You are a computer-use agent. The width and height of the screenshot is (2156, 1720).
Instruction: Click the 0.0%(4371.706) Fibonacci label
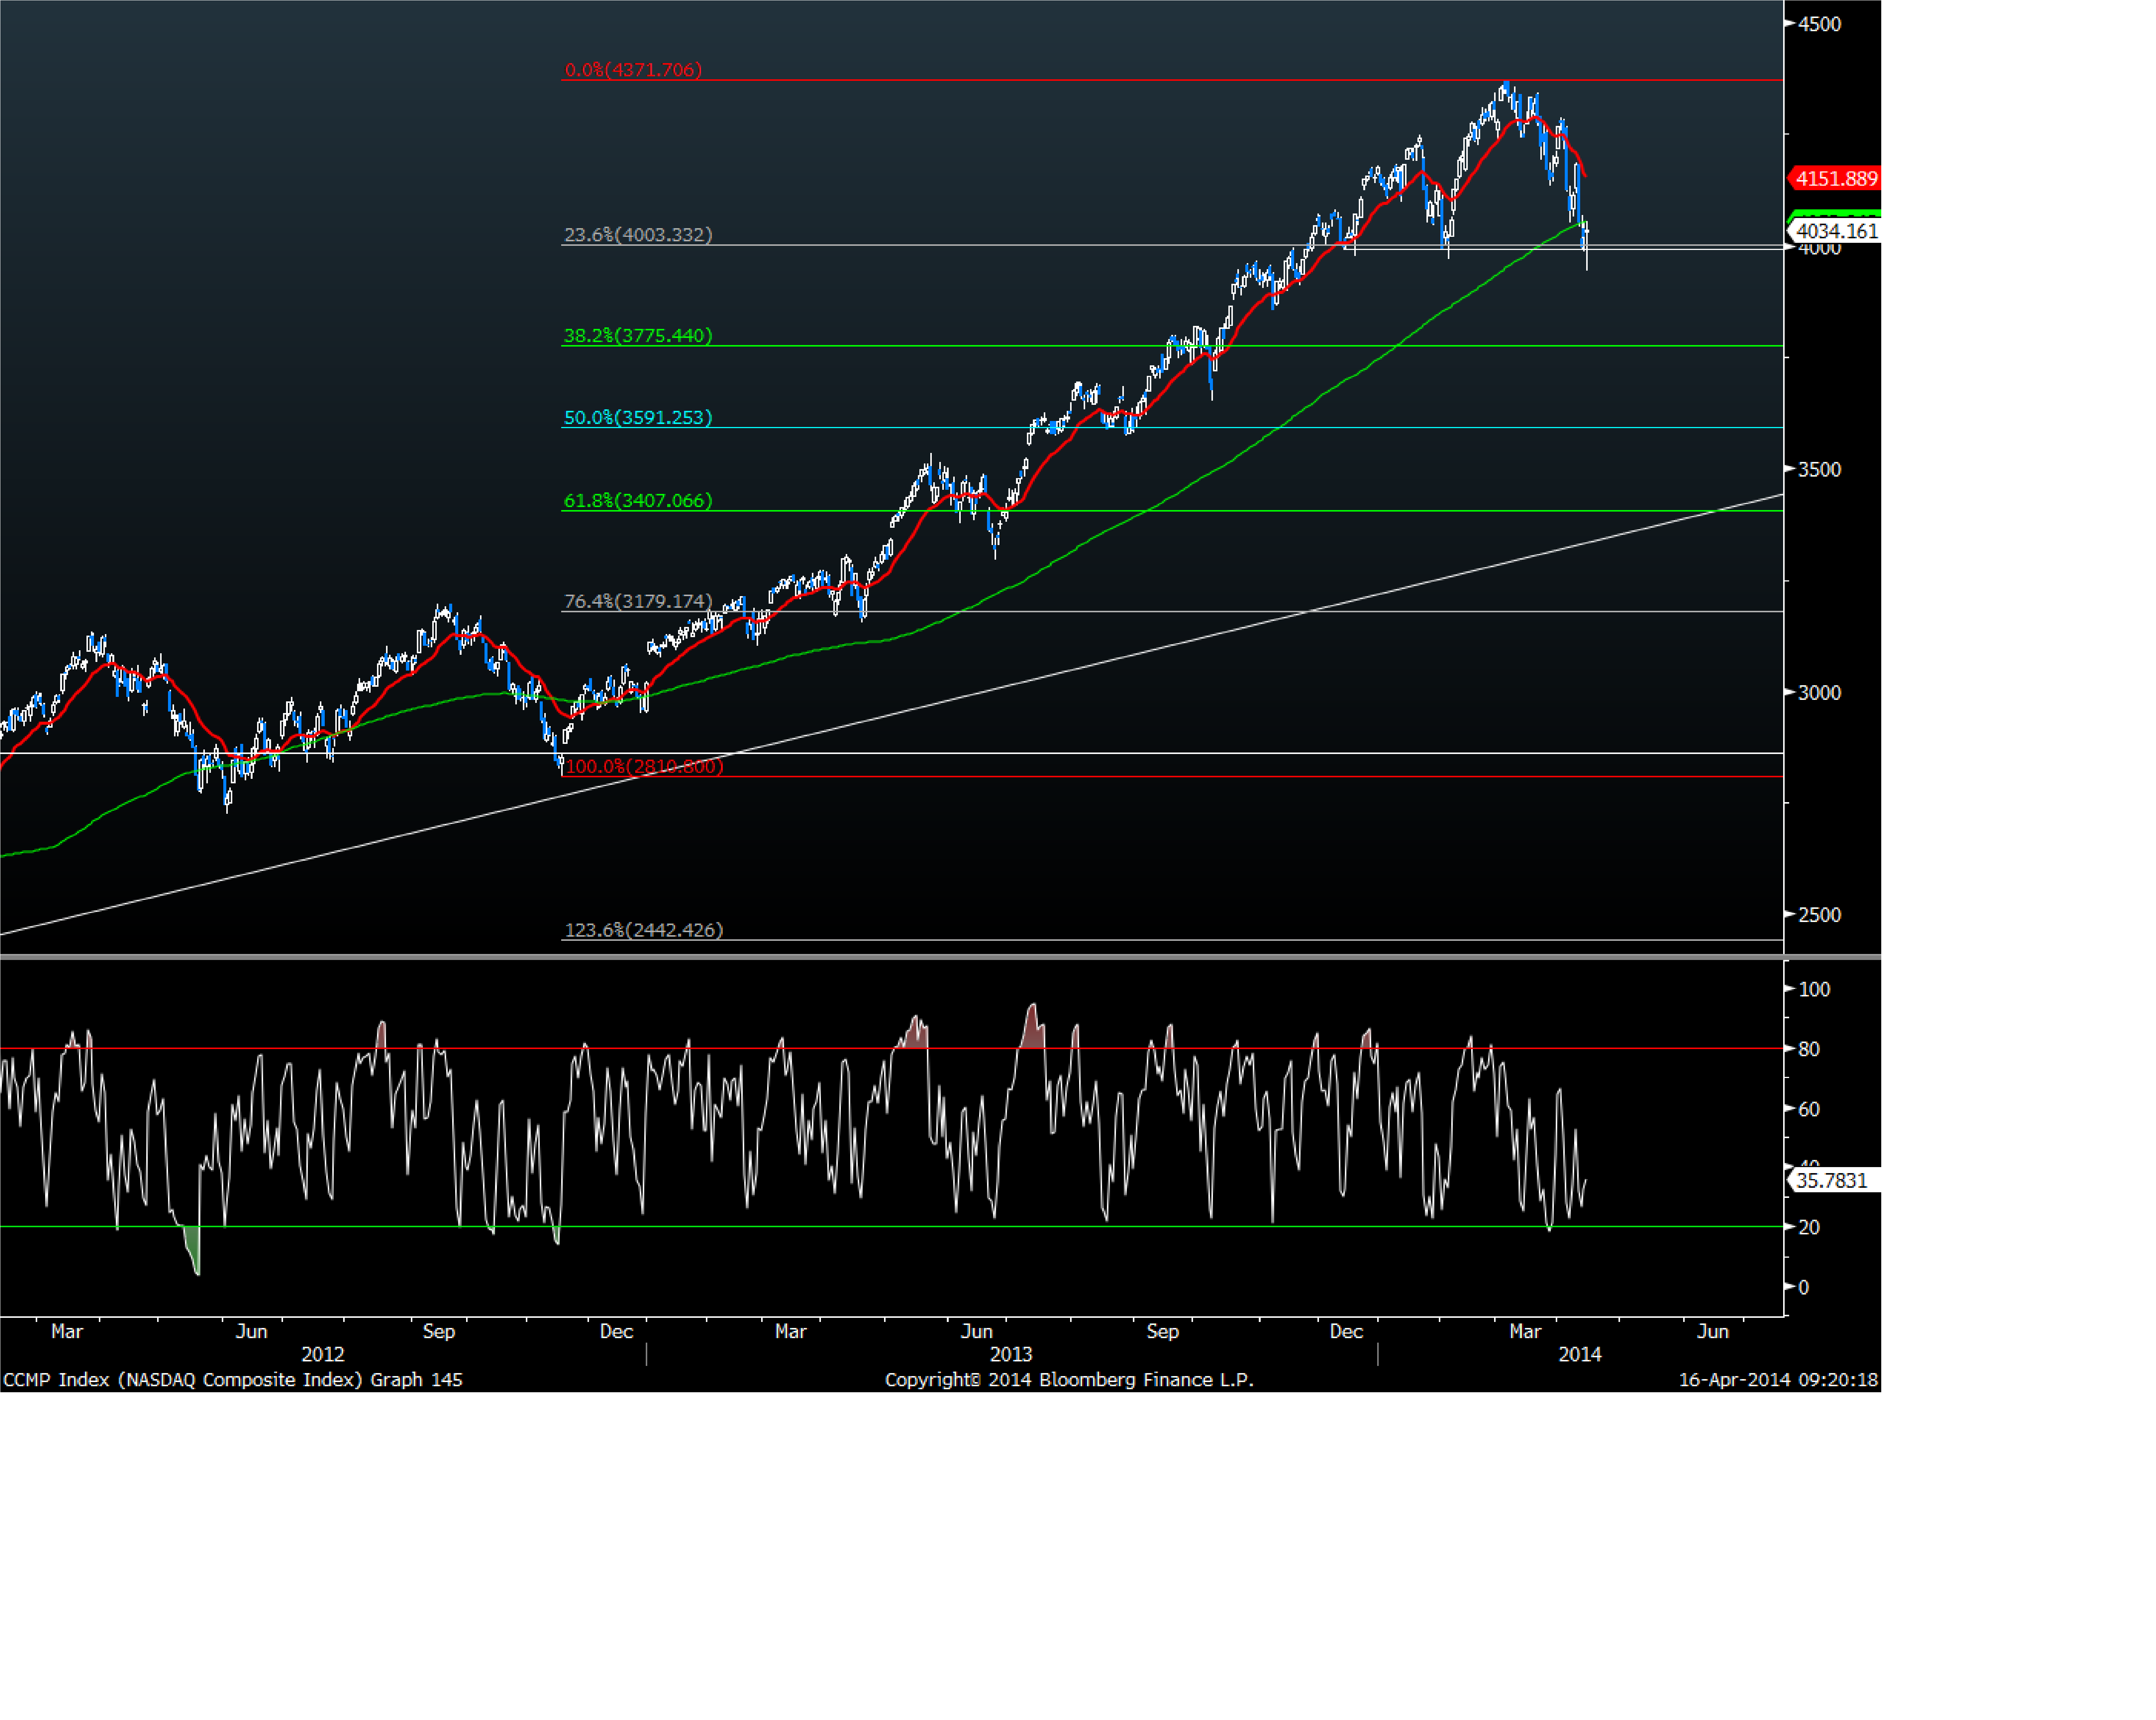633,70
